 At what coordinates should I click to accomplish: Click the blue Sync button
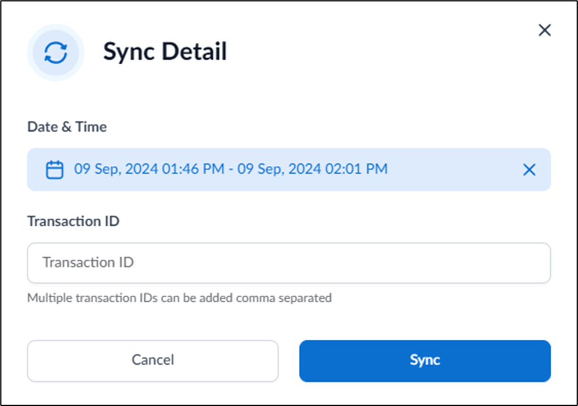[x=425, y=361]
